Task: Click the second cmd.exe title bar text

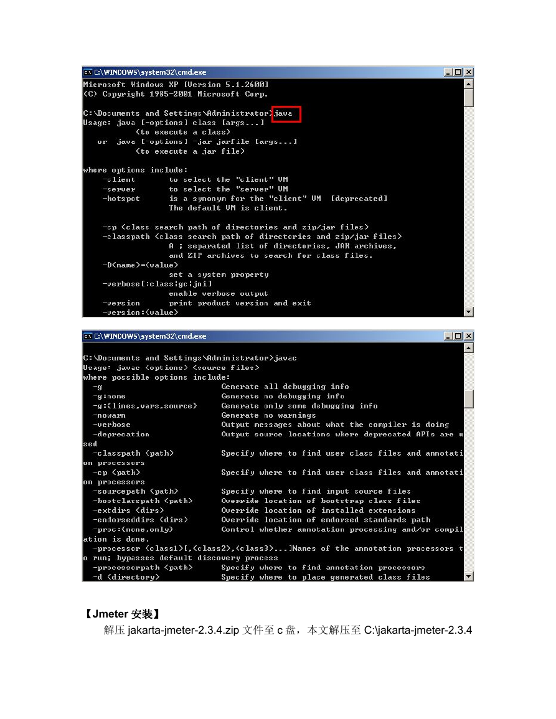Action: [151, 336]
